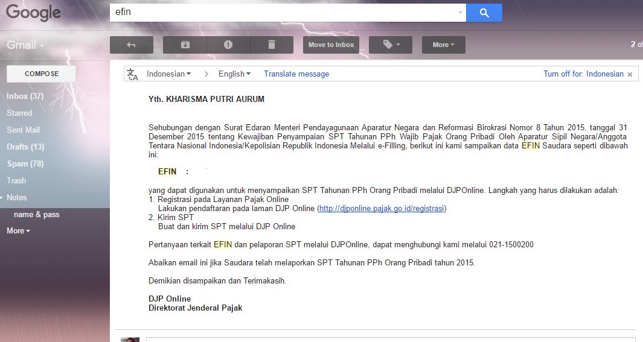The image size is (643, 342).
Task: Click the recipient name KHARISMA PUTRI AURUM
Action: 216,99
